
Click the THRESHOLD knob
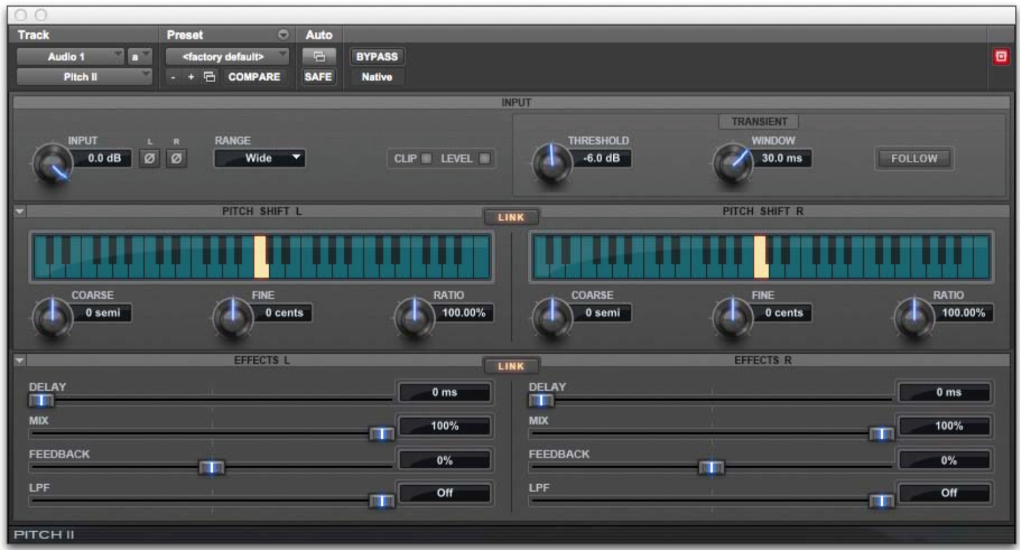(x=551, y=163)
